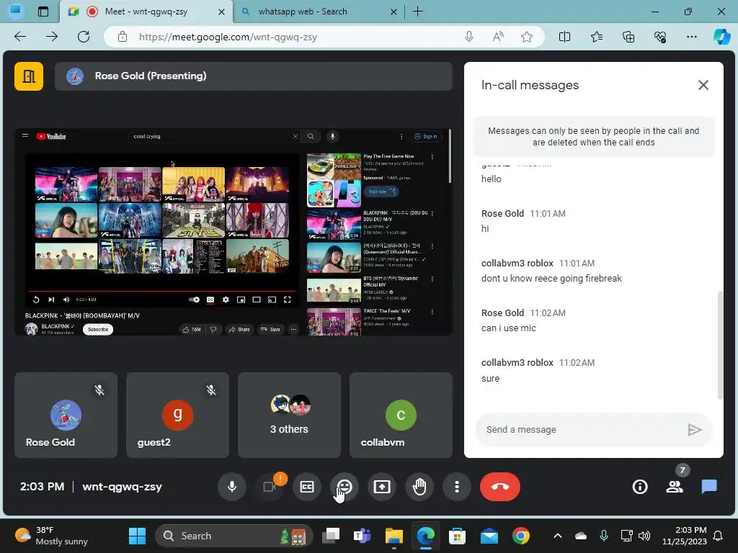Open the Copilot sidebar icon

coord(721,37)
